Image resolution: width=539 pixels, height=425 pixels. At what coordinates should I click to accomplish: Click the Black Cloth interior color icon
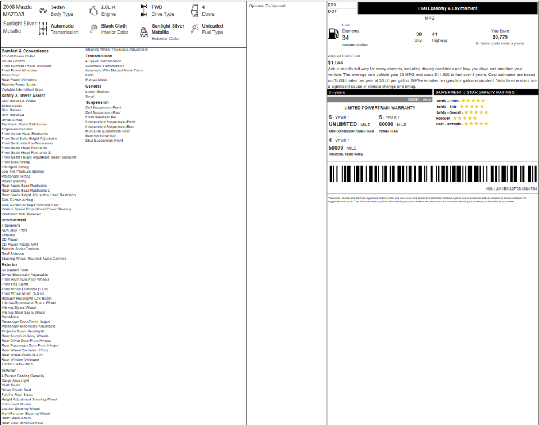[93, 29]
